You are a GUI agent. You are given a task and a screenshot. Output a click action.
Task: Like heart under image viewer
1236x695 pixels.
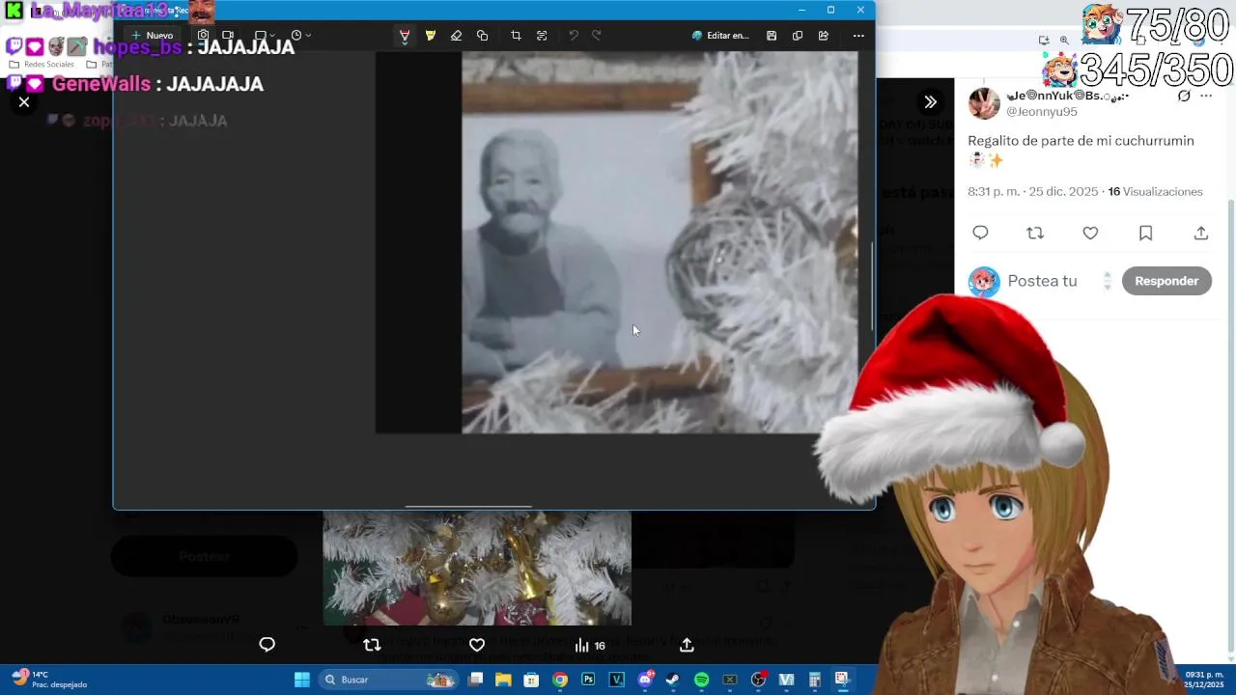pyautogui.click(x=477, y=645)
